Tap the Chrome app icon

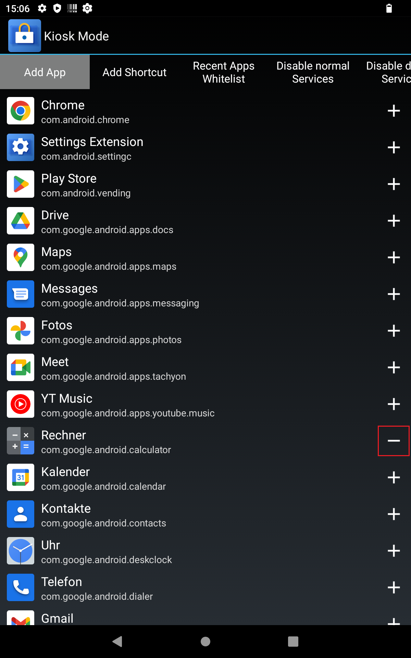tap(21, 111)
